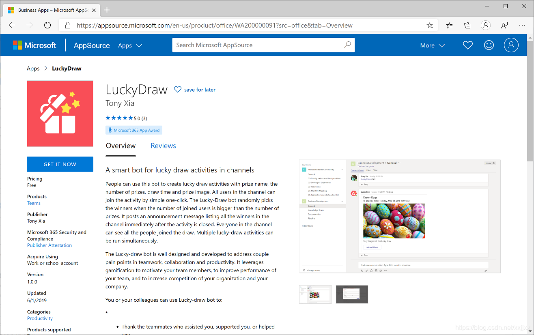Click the Tony Xia value under the Publisher label

point(36,221)
